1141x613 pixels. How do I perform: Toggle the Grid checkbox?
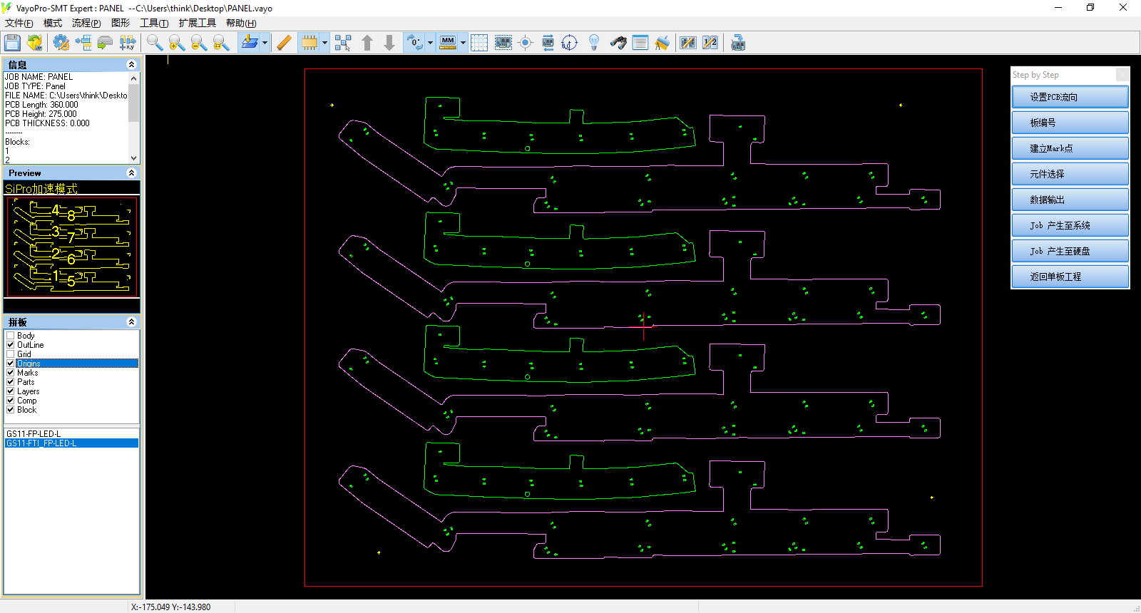pos(11,354)
